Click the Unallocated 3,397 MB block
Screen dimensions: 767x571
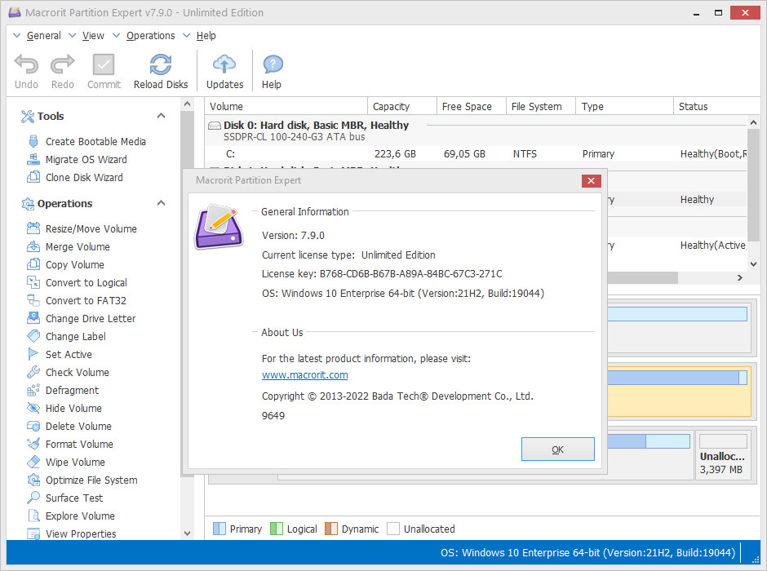click(x=723, y=456)
